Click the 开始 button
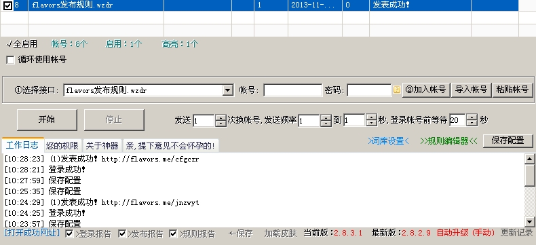The height and width of the screenshot is (245, 536). [x=47, y=120]
